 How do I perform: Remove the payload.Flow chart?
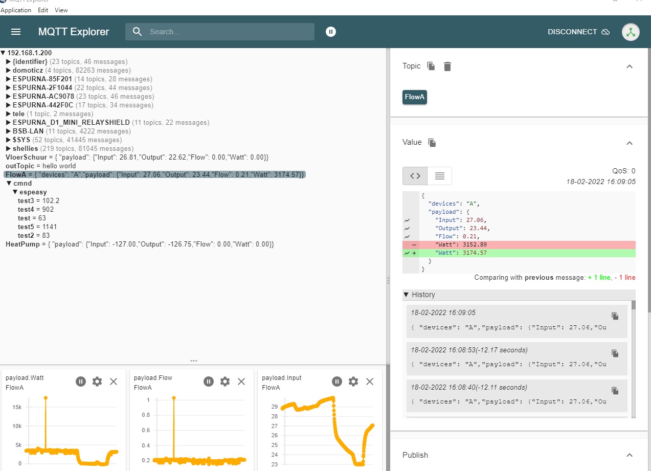point(241,382)
